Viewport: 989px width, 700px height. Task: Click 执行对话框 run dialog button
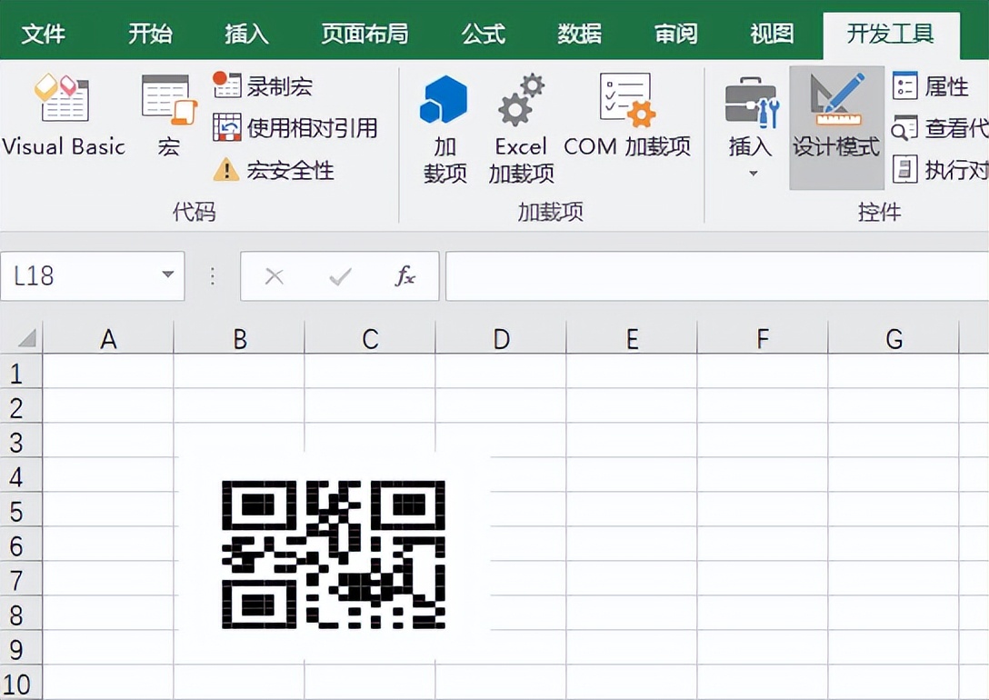(x=940, y=170)
